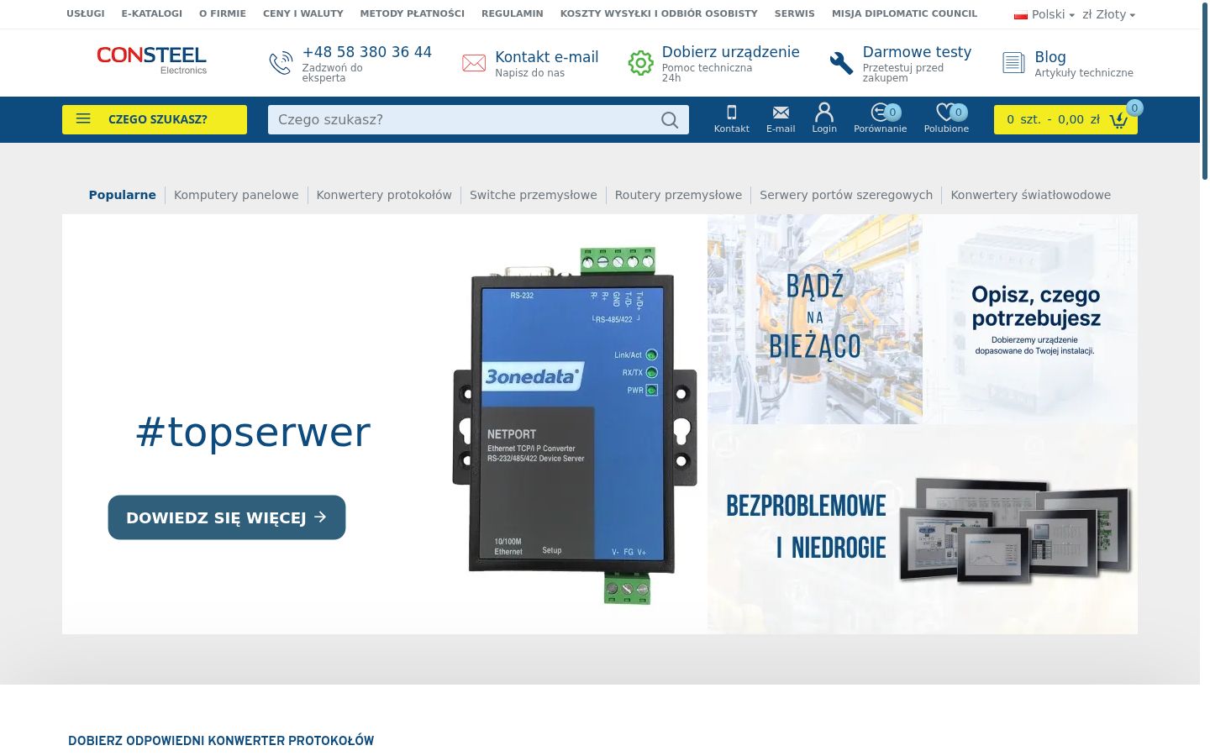
Task: Open the Porównanie compare icon
Action: 880,112
